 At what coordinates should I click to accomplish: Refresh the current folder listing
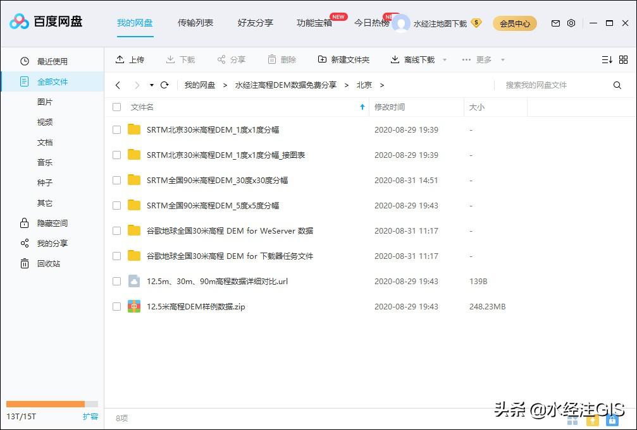pyautogui.click(x=164, y=85)
